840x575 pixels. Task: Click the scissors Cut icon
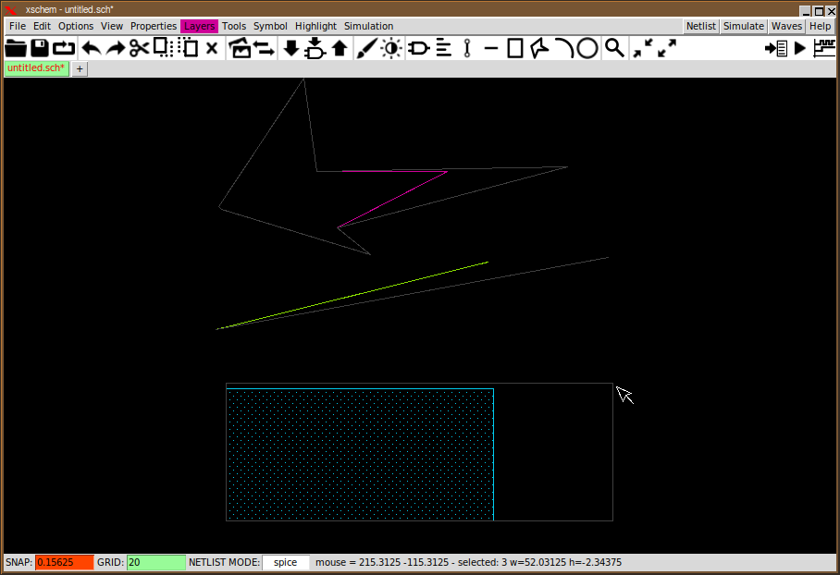point(139,48)
